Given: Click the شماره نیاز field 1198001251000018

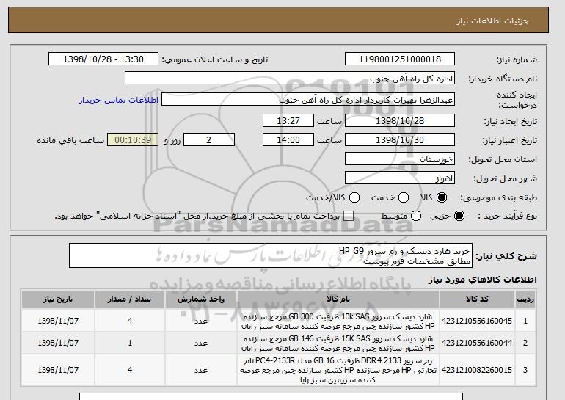Looking at the screenshot, I should coord(400,59).
